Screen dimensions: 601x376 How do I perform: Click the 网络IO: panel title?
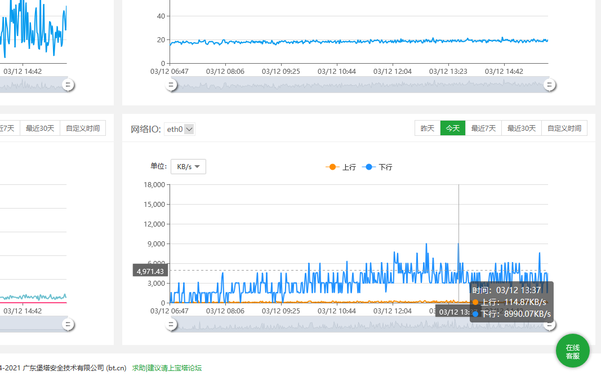pyautogui.click(x=146, y=129)
